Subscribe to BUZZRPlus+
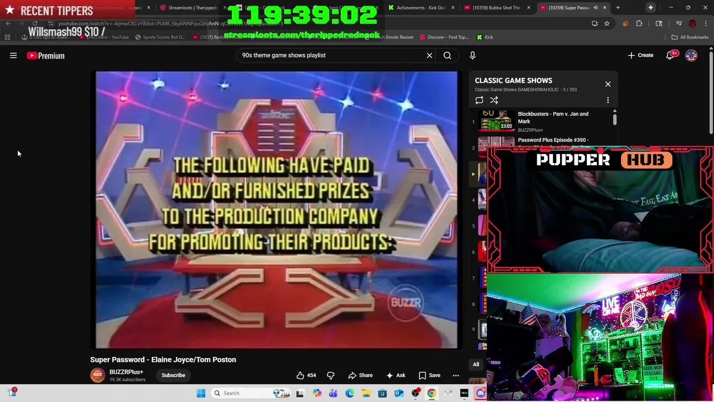This screenshot has height=402, width=714. coord(173,375)
